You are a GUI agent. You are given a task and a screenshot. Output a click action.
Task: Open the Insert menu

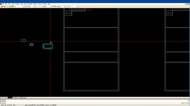click(x=13, y=4)
